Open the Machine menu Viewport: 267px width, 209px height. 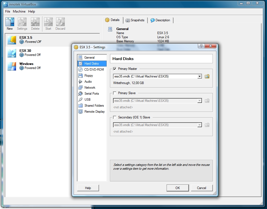coord(19,11)
